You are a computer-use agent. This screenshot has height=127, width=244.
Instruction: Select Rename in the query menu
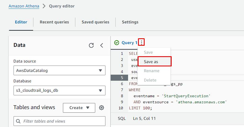coord(152,71)
